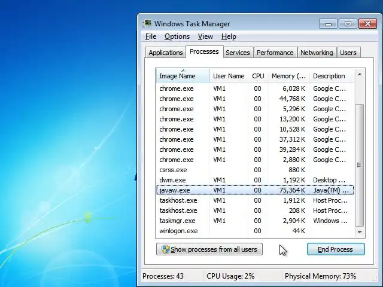Screen dimensions: 383x287
Task: Select the dwm.exe process
Action: coord(255,180)
